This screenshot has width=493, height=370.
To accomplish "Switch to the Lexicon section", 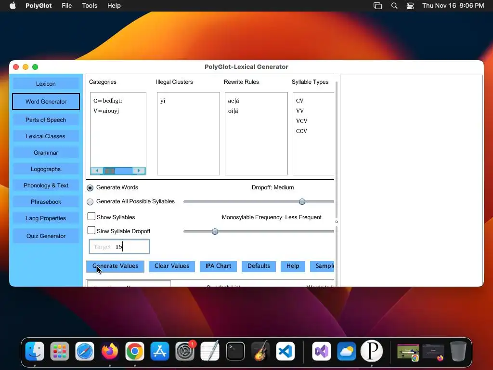I will [46, 84].
